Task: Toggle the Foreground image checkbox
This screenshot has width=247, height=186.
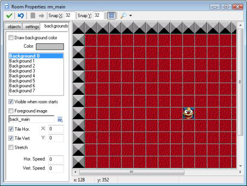Action: tap(11, 111)
